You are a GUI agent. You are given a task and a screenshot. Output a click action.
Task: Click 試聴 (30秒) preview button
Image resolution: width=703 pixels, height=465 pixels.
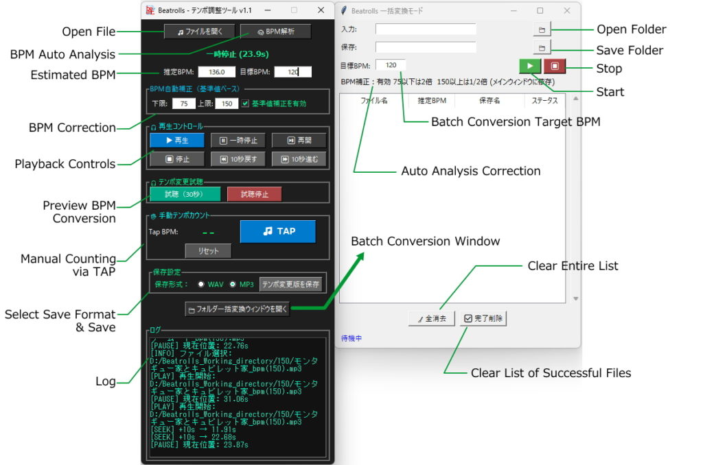tap(185, 194)
